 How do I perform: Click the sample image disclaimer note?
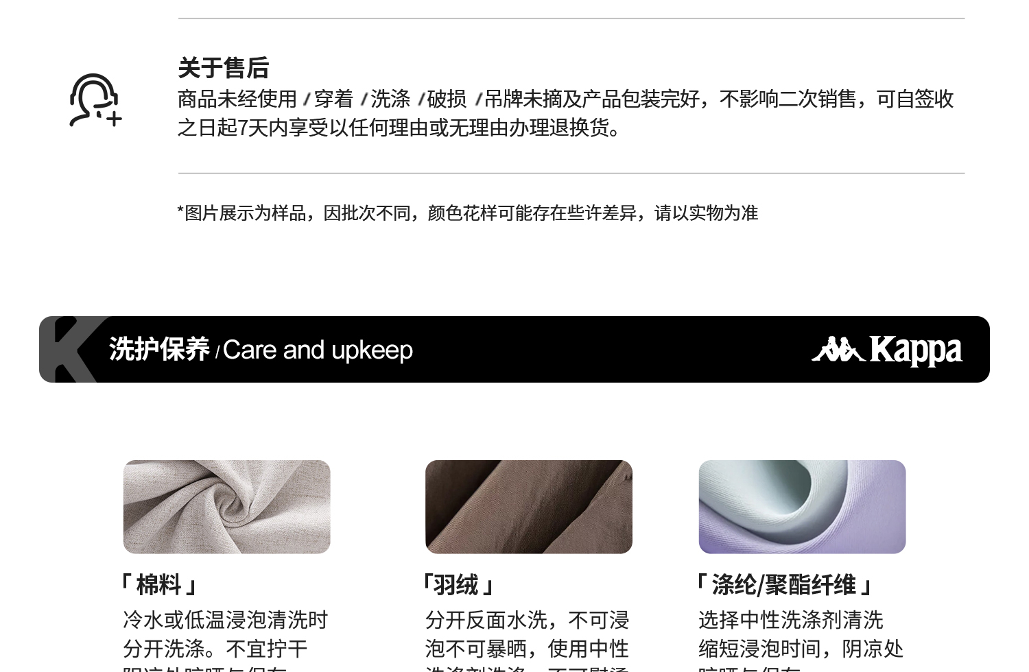[x=468, y=213]
